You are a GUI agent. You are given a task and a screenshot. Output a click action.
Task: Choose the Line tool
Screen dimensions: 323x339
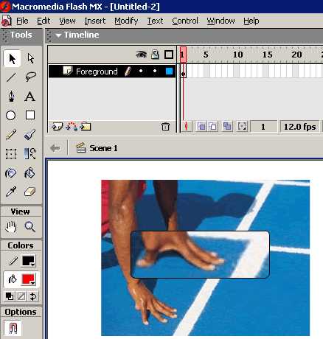11,77
